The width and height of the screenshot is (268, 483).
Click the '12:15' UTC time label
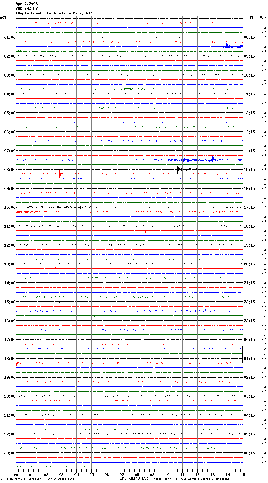[x=249, y=113]
